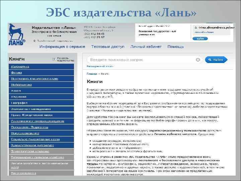This screenshot has width=241, height=181.
Task: Select Инженерно-технические науки category
Action: 42,79
